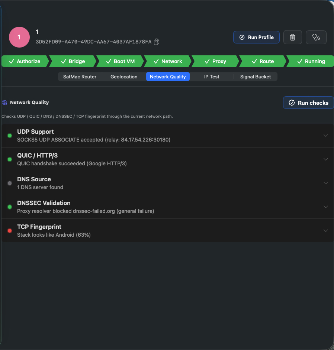Click the green status dot for UDP Support
This screenshot has height=350, width=334.
[x=10, y=136]
